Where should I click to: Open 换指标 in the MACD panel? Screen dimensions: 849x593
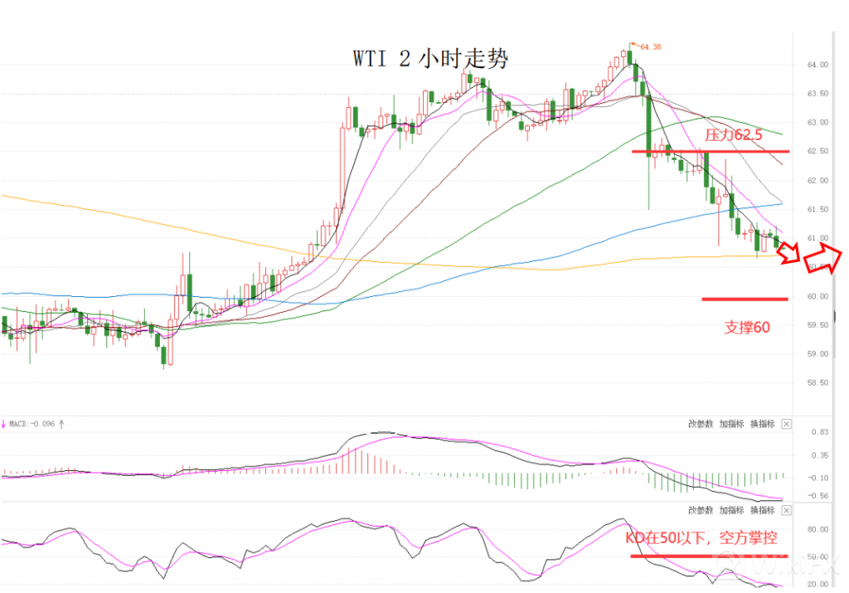click(762, 424)
